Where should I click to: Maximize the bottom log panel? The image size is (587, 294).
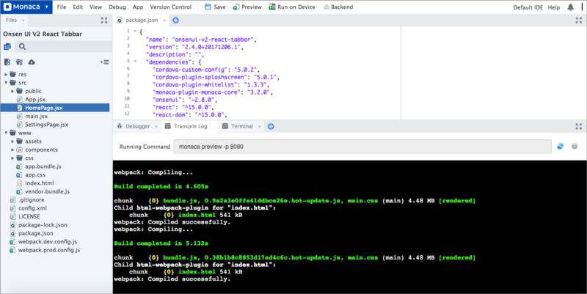pos(579,126)
